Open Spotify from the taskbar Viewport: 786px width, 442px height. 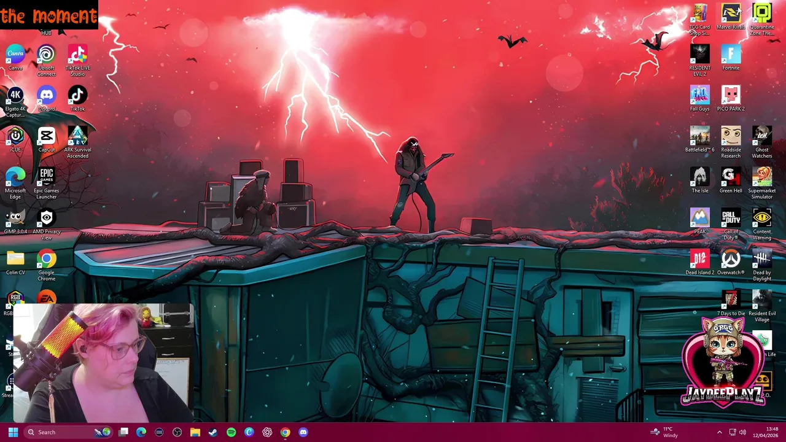tap(231, 432)
